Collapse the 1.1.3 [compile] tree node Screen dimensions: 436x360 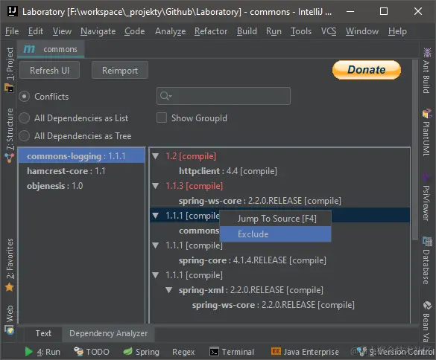(156, 186)
